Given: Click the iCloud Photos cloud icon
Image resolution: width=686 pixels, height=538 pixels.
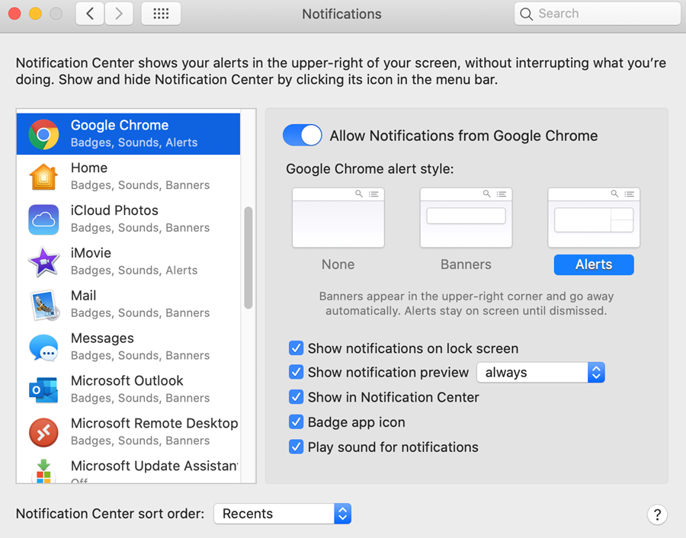Looking at the screenshot, I should (x=43, y=219).
